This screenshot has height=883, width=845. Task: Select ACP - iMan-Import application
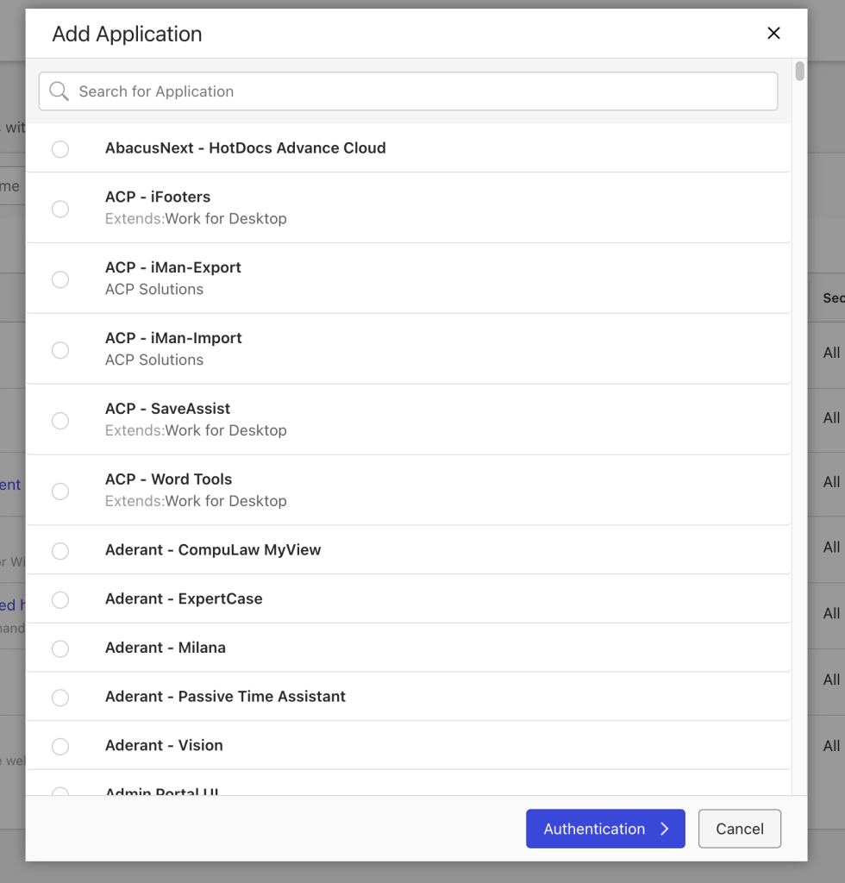(x=60, y=350)
